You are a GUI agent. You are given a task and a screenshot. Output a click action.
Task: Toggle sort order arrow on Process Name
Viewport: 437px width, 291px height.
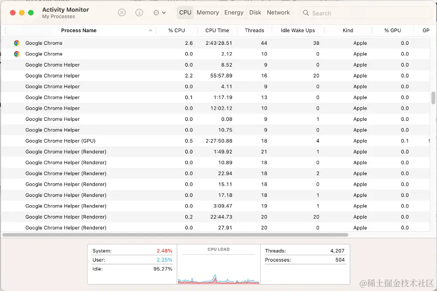150,31
